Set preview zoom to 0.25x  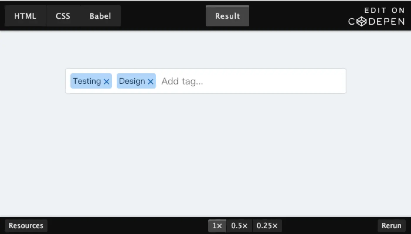pos(267,226)
